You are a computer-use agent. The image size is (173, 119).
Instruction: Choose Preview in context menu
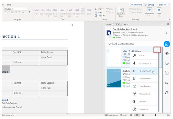[144, 102]
